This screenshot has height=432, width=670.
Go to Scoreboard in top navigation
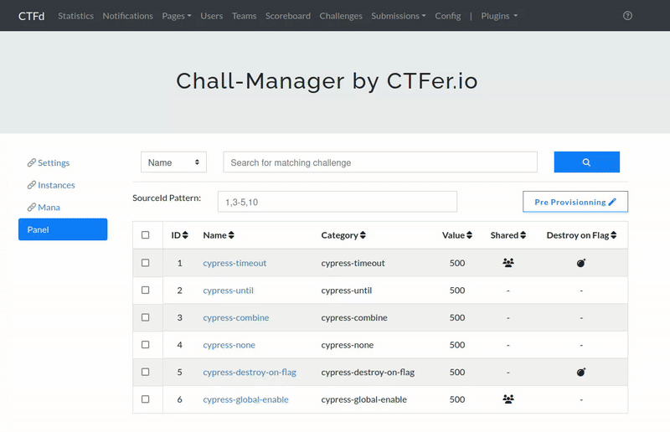click(288, 16)
